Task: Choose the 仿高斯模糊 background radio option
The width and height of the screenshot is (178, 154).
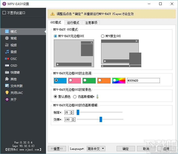Action: (x=75, y=97)
